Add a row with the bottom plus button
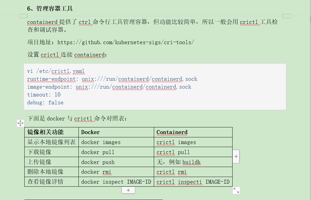Viewport: 311px width, 200px height. 128,190
